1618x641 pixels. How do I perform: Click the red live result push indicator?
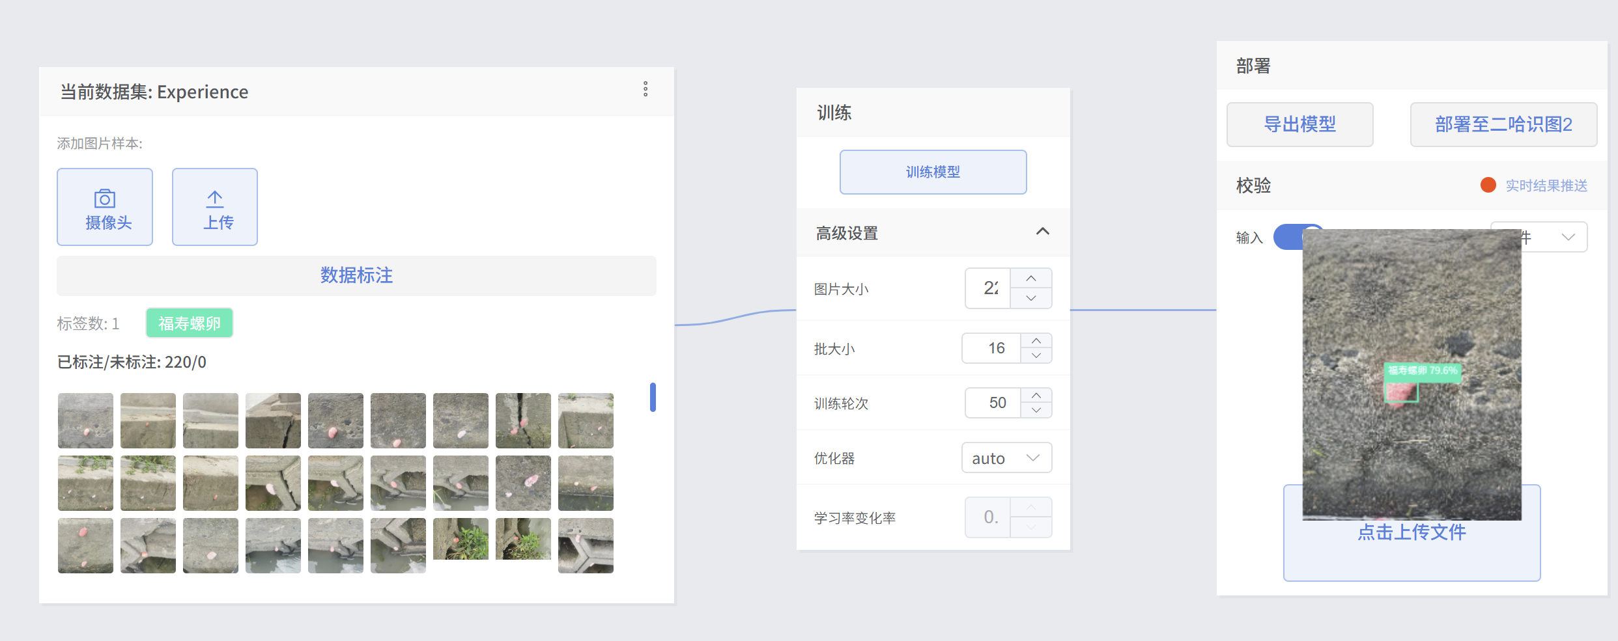1488,185
